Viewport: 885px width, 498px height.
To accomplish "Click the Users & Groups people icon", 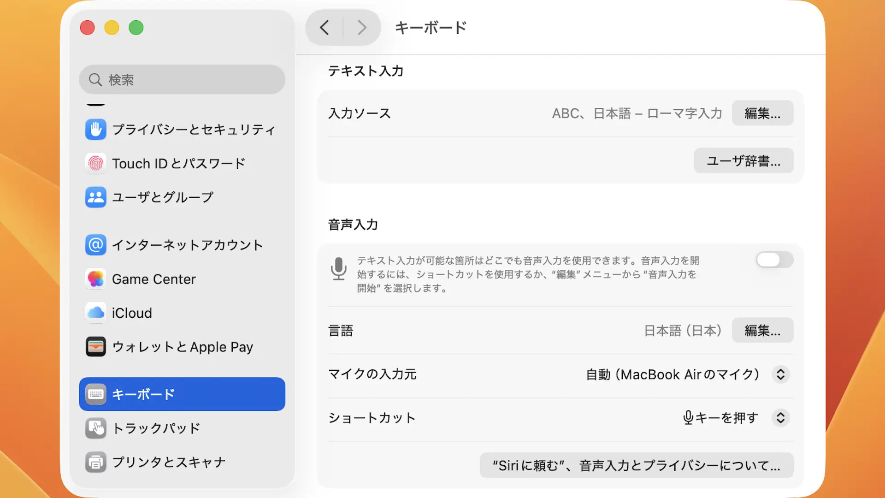I will tap(95, 197).
